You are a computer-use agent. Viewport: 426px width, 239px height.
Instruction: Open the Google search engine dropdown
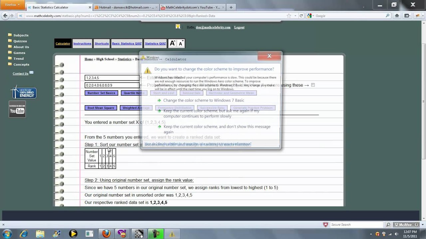coord(310,16)
